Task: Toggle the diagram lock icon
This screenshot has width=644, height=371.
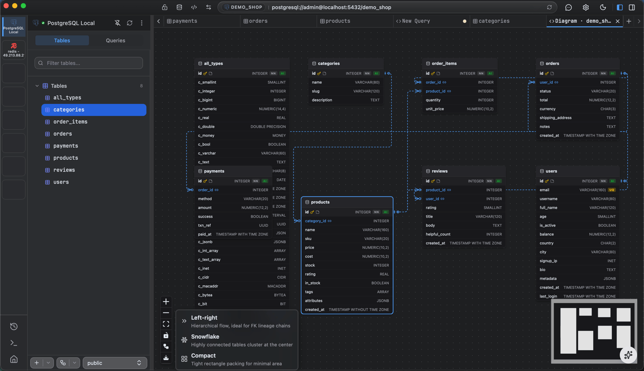Action: point(166,335)
